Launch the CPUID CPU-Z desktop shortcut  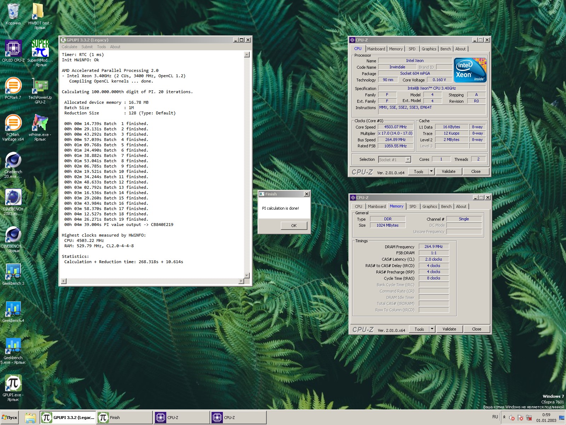13,51
